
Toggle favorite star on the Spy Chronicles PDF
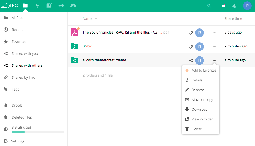pyautogui.click(x=78, y=28)
